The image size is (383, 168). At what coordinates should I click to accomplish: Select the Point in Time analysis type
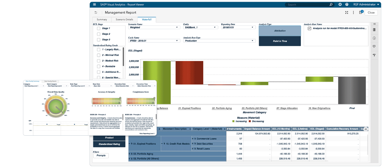280,41
